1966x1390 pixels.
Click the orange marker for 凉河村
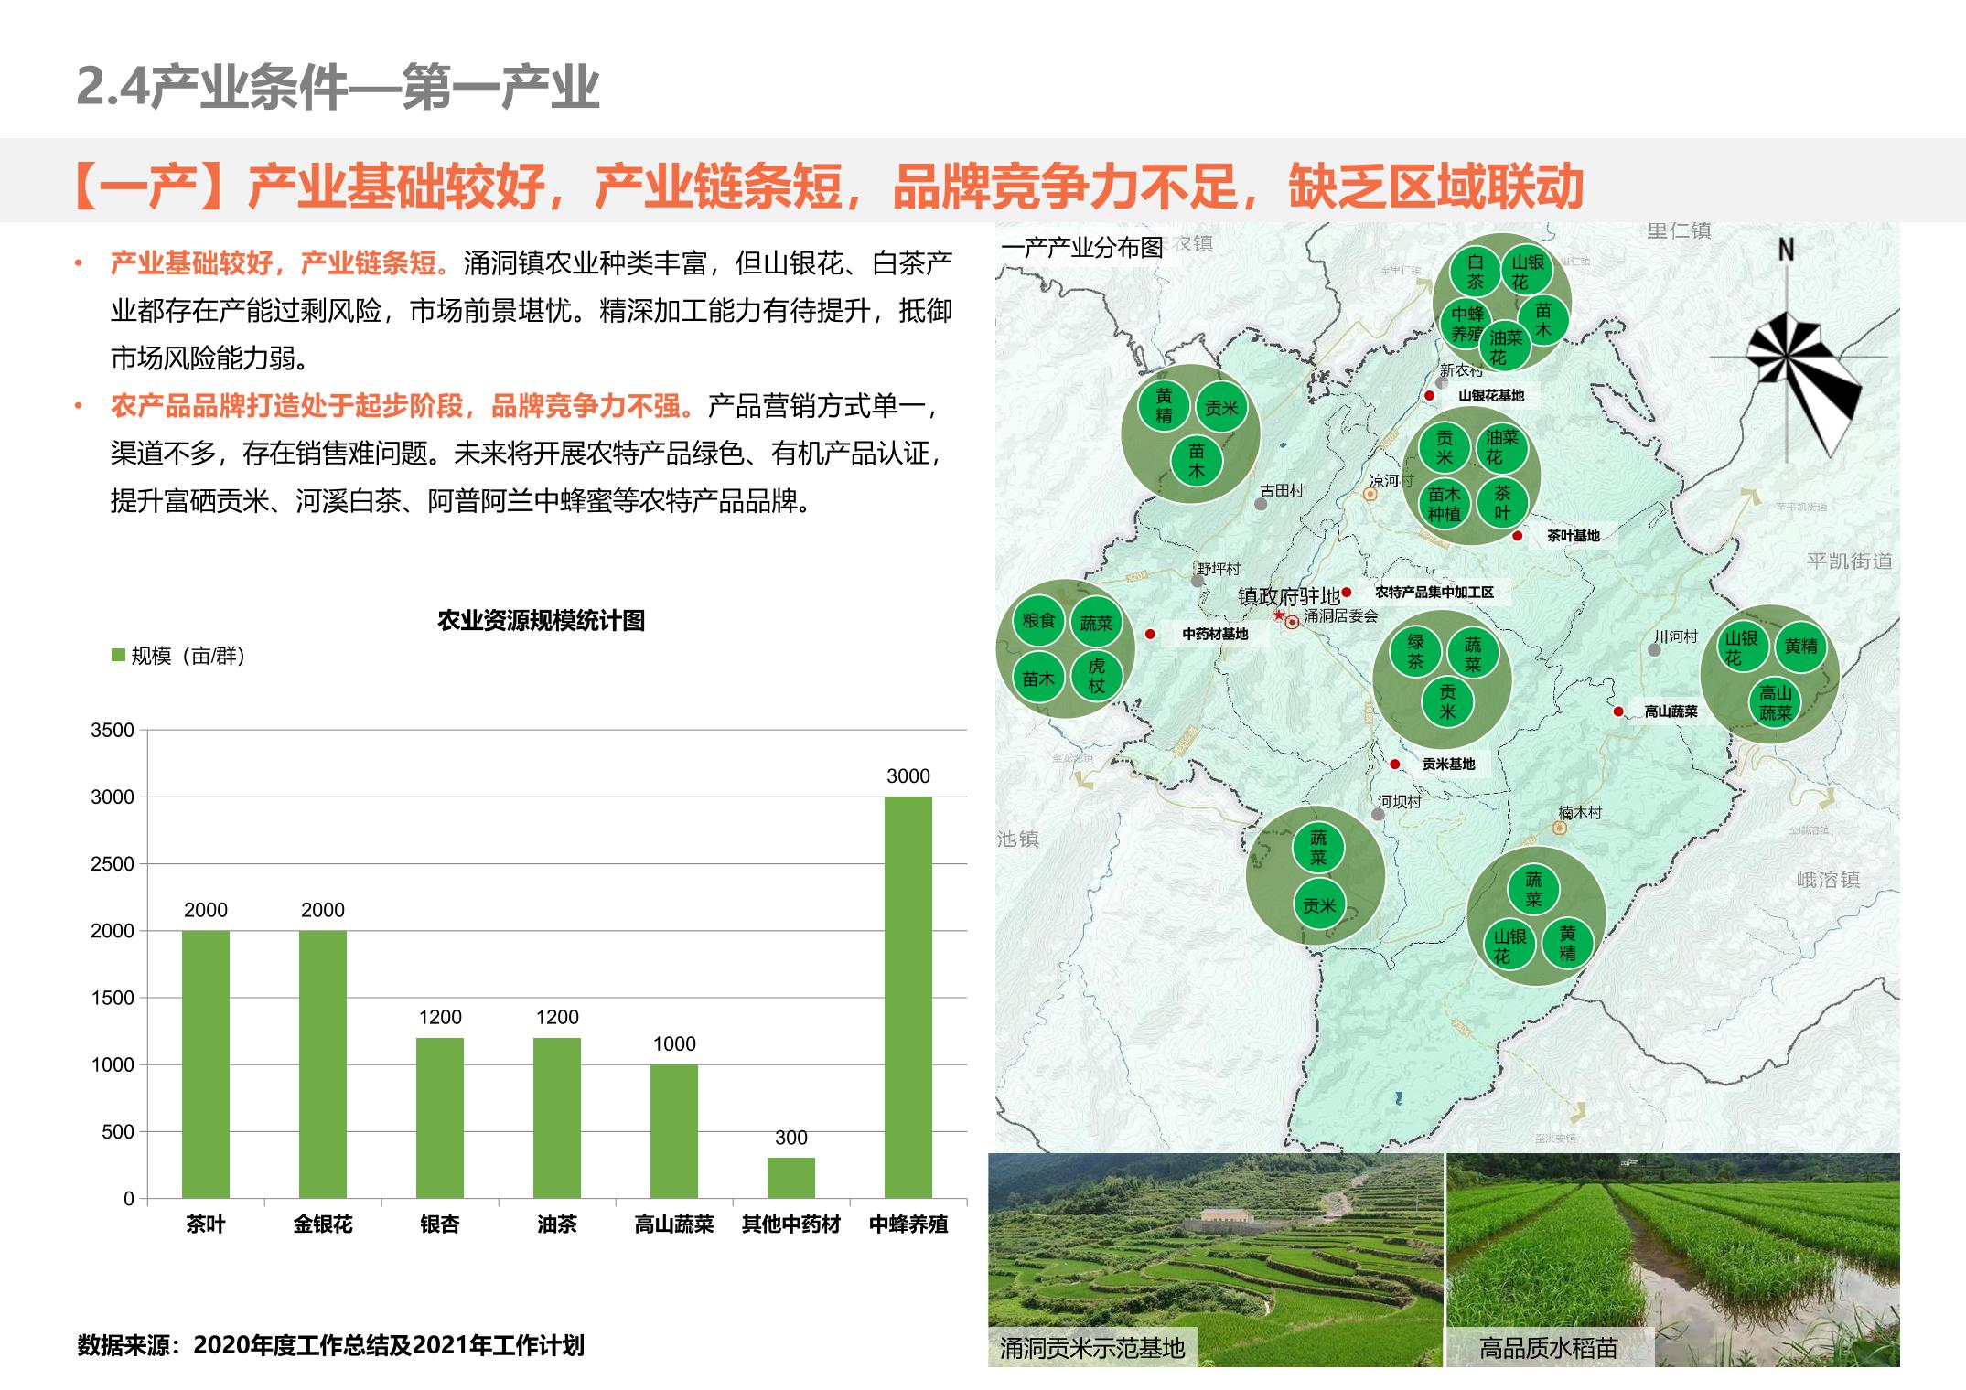[1370, 494]
